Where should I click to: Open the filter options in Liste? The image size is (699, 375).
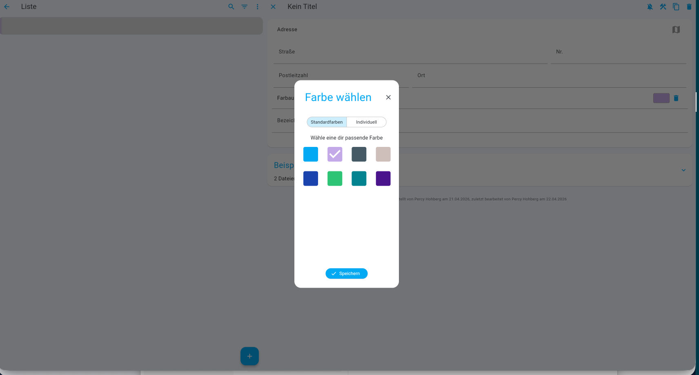(x=244, y=7)
